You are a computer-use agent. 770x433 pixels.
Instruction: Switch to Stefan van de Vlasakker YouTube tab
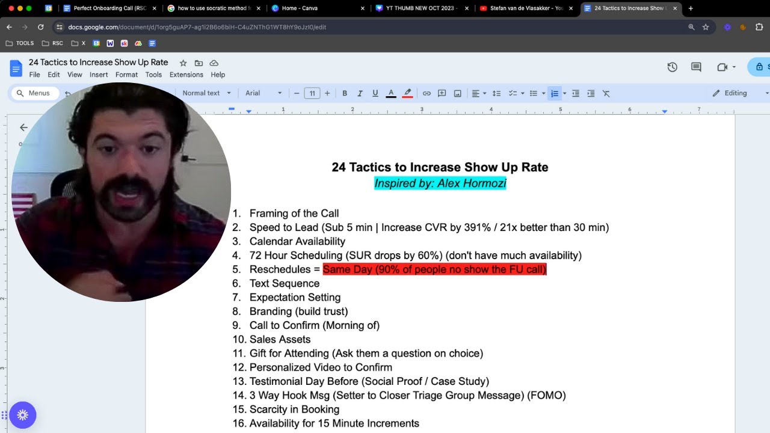[x=525, y=8]
